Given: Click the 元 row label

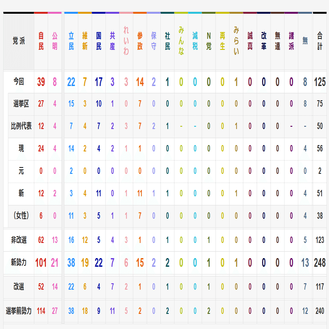Looking at the screenshot, I should click(x=21, y=171).
